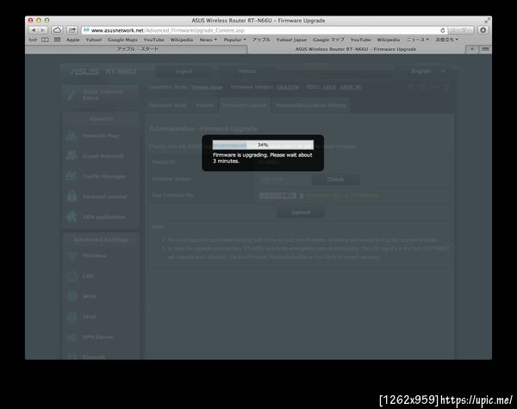Click the Guest Network sidebar icon
This screenshot has height=409, width=517.
point(72,156)
